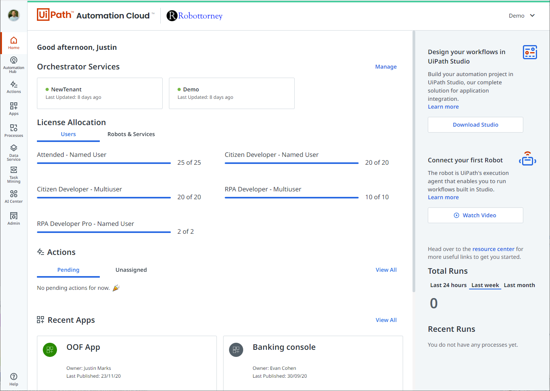This screenshot has height=391, width=550.
Task: Show Total Runs for Last 24 hours
Action: point(448,285)
